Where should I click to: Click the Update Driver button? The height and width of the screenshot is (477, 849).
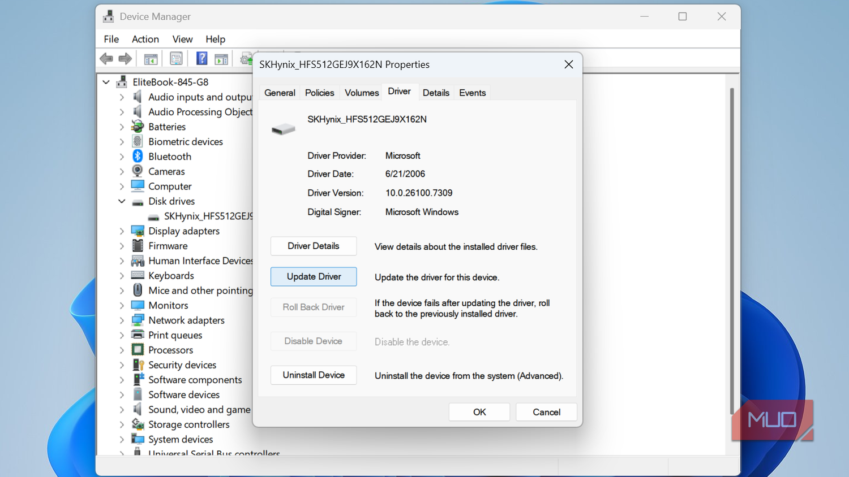pos(314,276)
